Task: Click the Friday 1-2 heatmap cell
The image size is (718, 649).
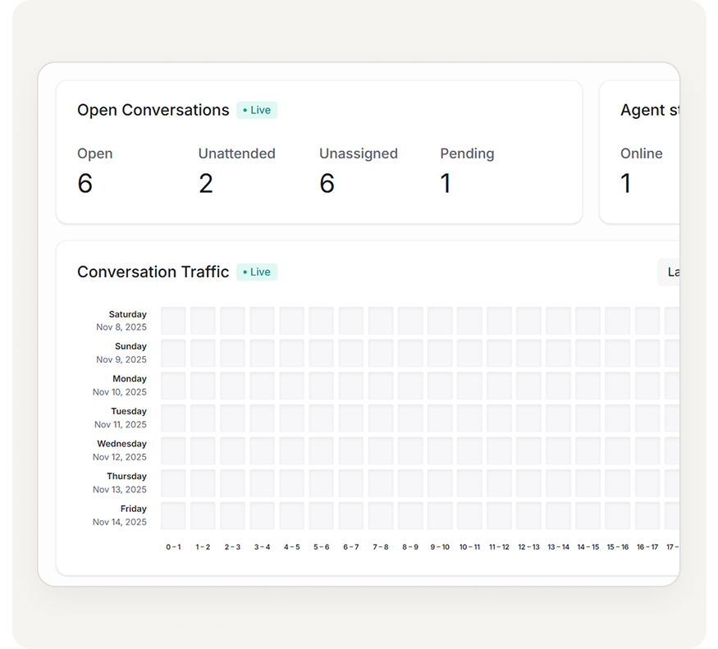Action: coord(203,515)
